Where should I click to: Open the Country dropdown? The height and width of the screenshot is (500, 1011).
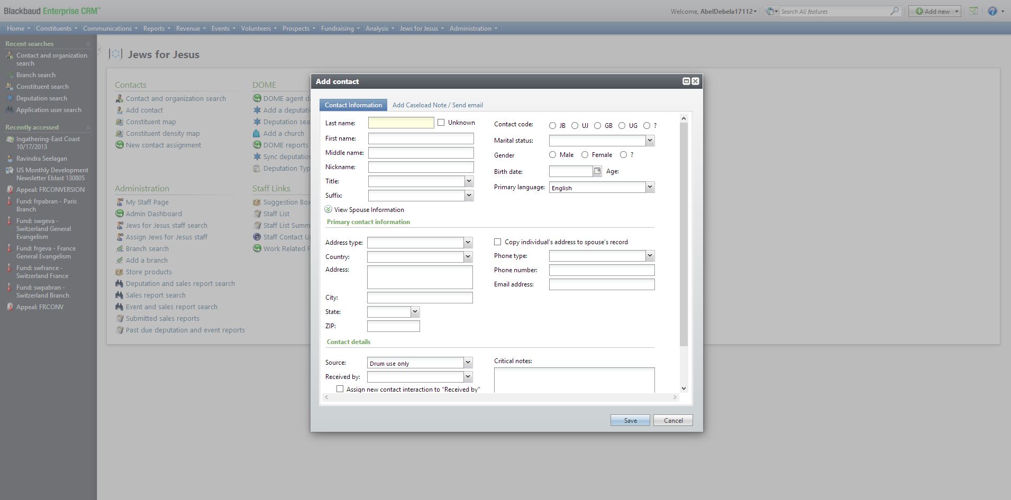(468, 257)
